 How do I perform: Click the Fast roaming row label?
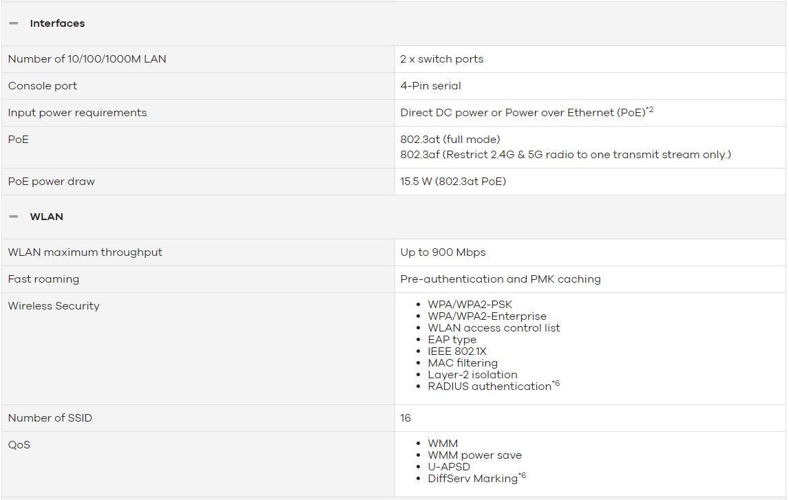44,279
